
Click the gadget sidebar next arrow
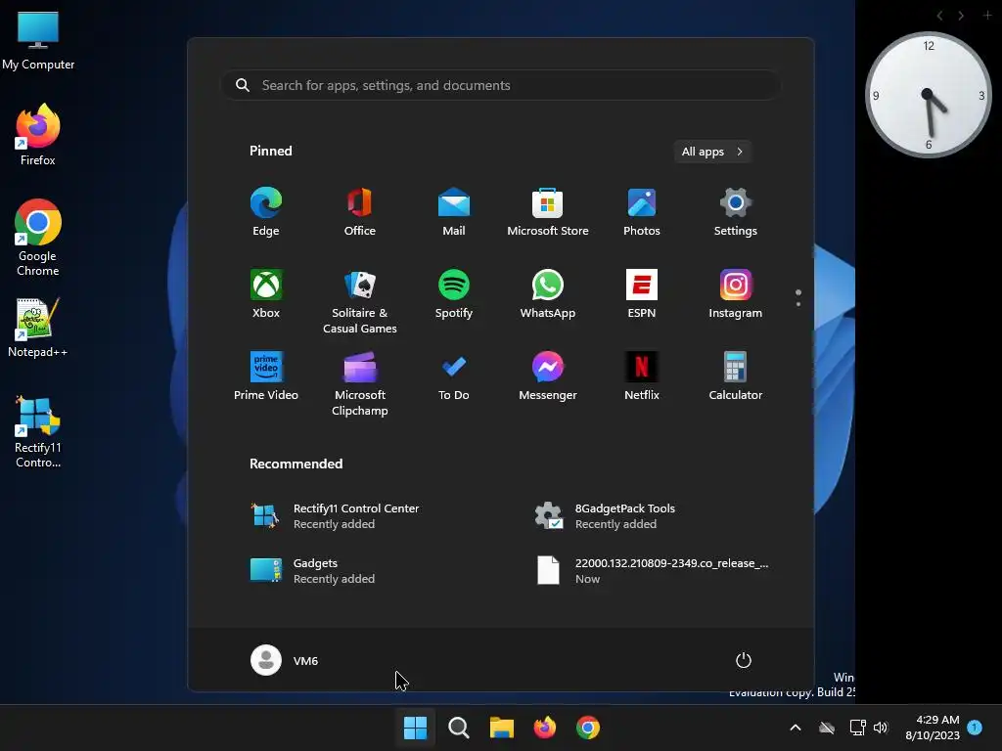click(961, 16)
